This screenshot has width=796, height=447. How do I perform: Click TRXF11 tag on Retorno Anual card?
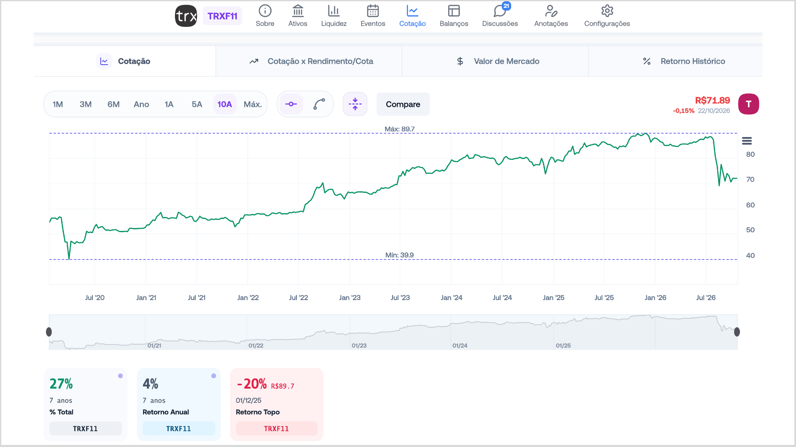coord(179,428)
